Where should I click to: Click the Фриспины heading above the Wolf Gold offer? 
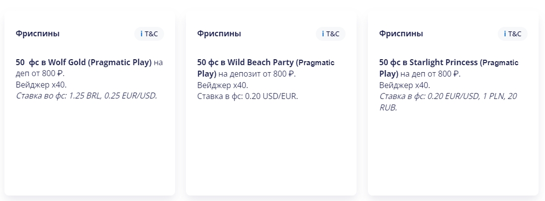click(37, 34)
